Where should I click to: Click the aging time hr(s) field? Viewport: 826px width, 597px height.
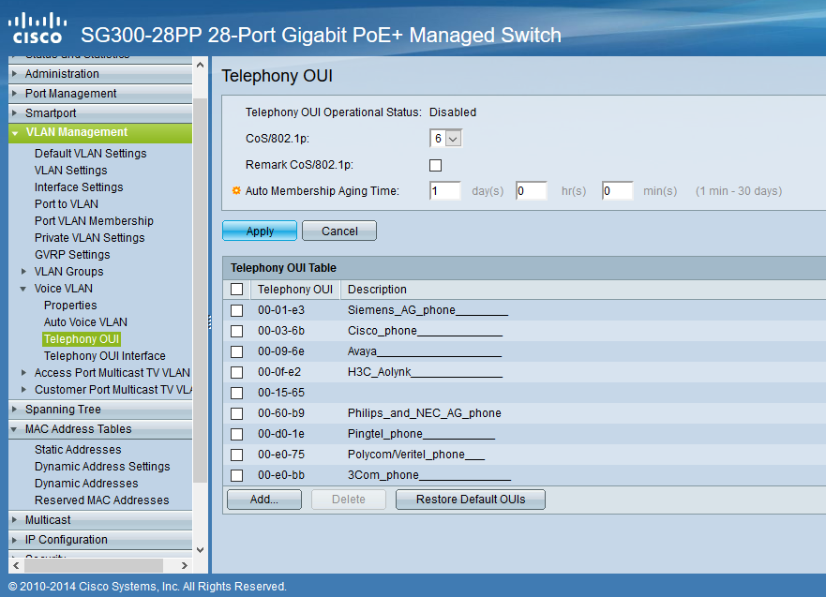click(x=532, y=190)
